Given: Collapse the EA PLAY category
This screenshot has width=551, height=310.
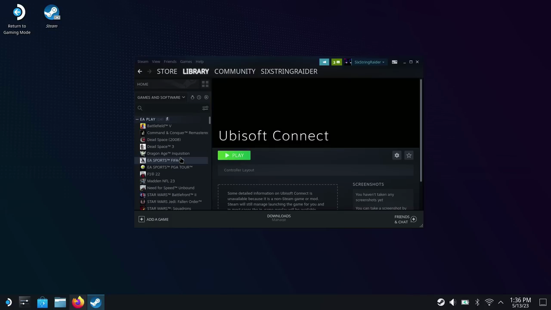Looking at the screenshot, I should (137, 119).
